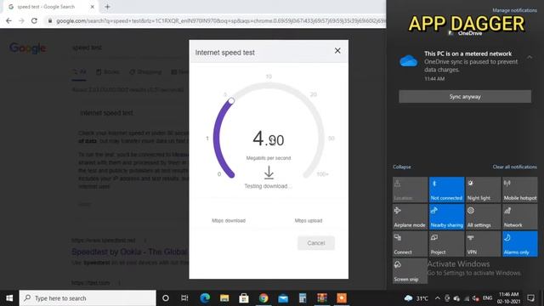Click the taskbar search box
544x306 pixels.
point(88,298)
